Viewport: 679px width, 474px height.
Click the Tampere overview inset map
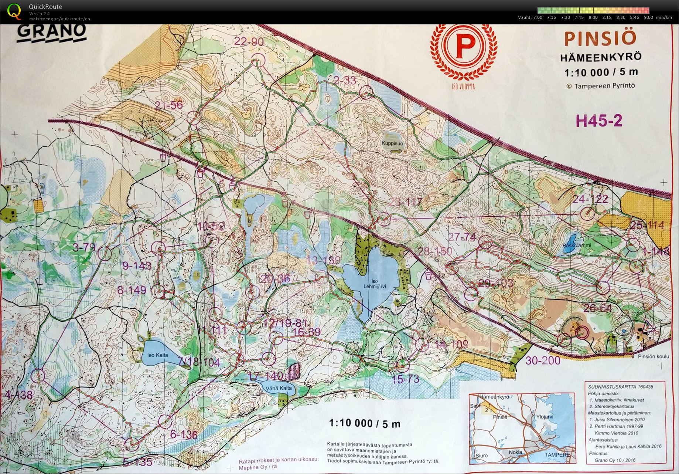pyautogui.click(x=522, y=428)
